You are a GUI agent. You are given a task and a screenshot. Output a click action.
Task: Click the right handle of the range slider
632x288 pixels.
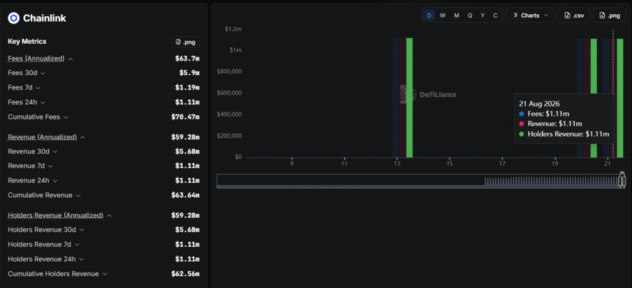[x=625, y=181]
